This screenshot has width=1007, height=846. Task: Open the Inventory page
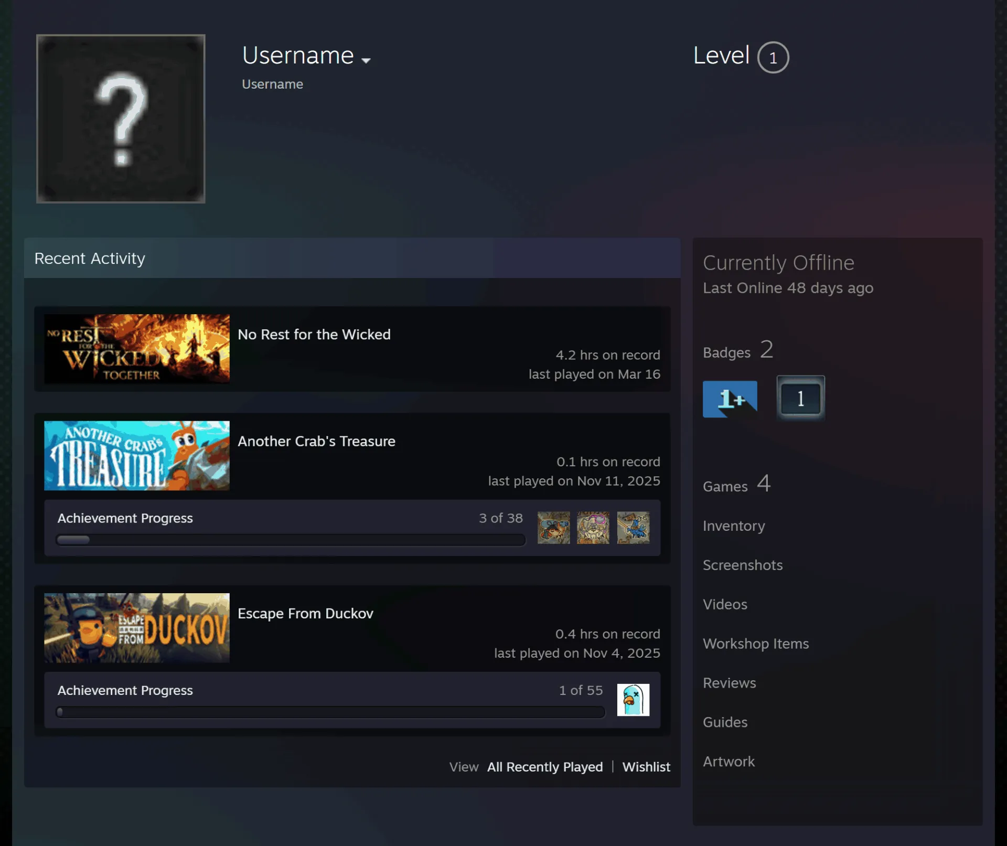(x=734, y=526)
